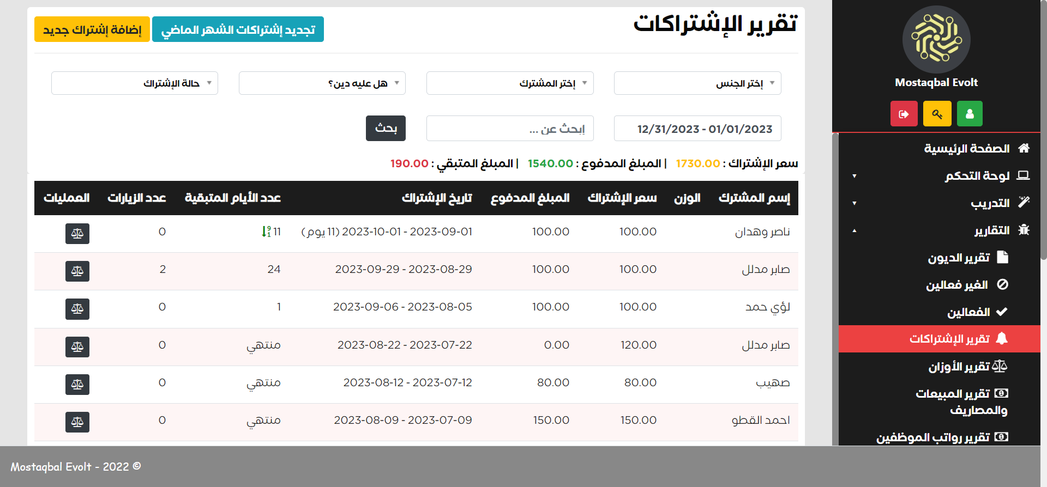The height and width of the screenshot is (487, 1047).
Task: Open the اختر المشترك subscriber dropdown
Action: coord(509,83)
